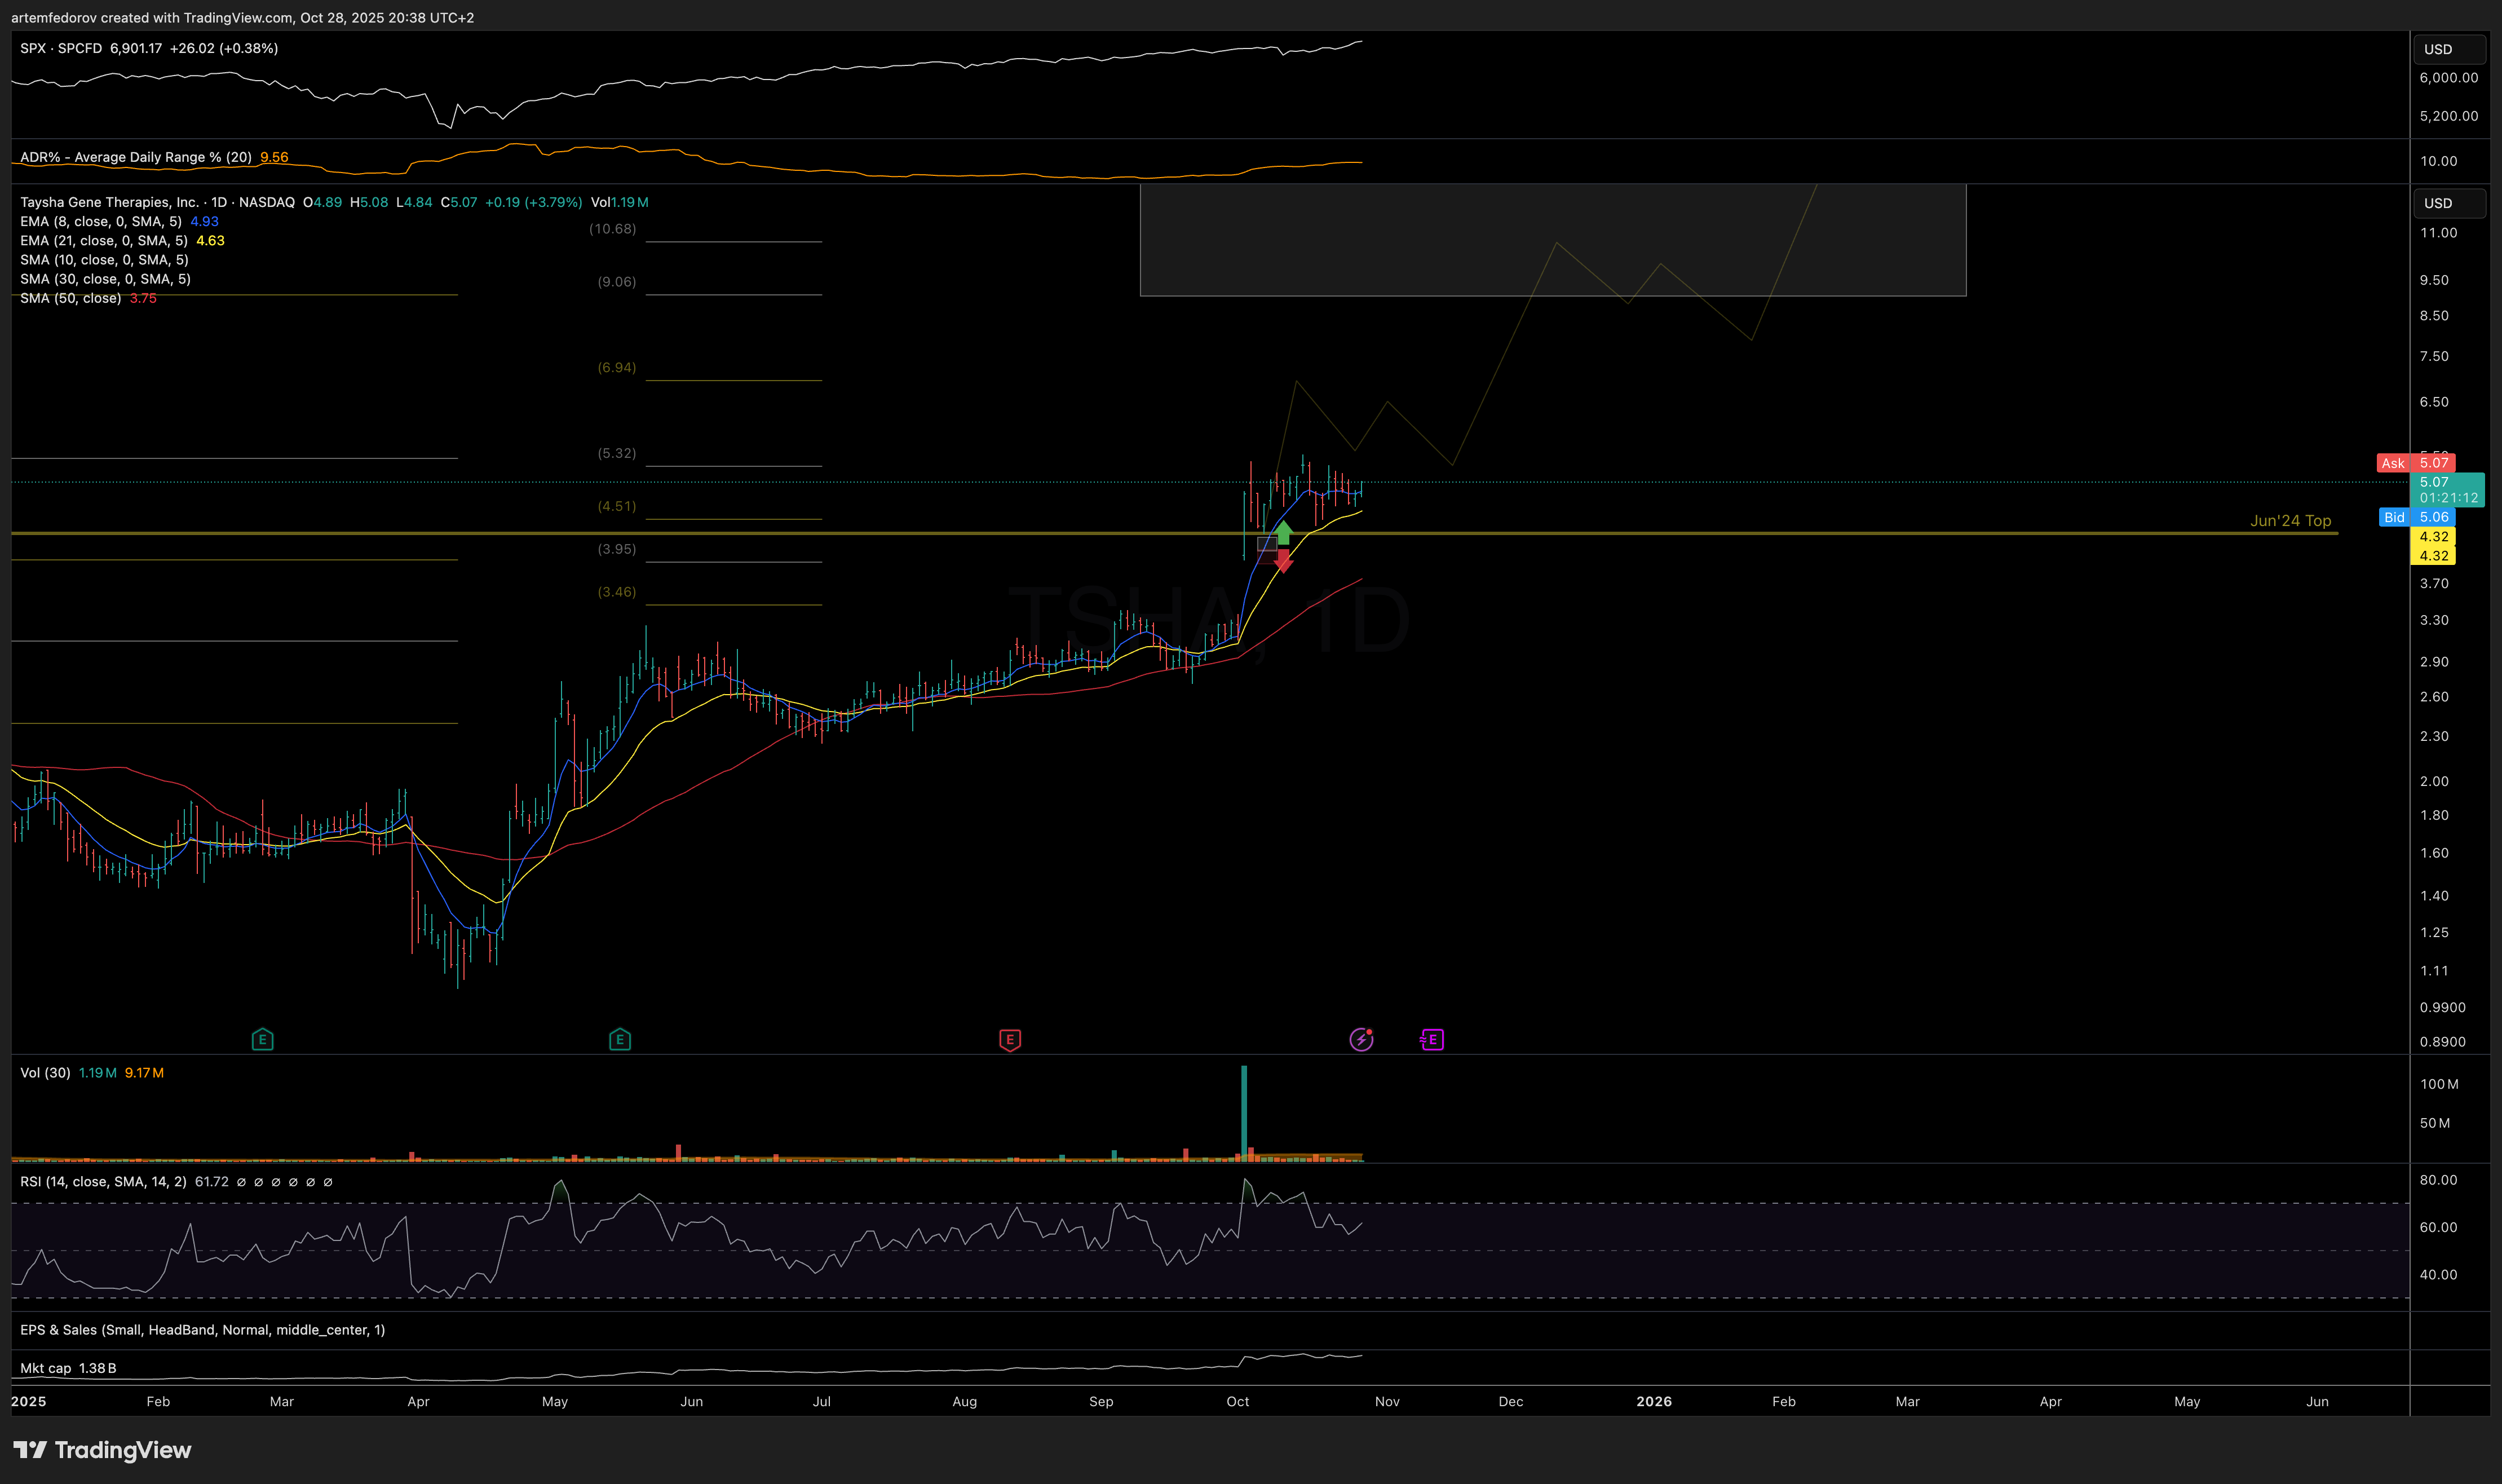Click the (3.46) Fibonacci level label

[617, 592]
